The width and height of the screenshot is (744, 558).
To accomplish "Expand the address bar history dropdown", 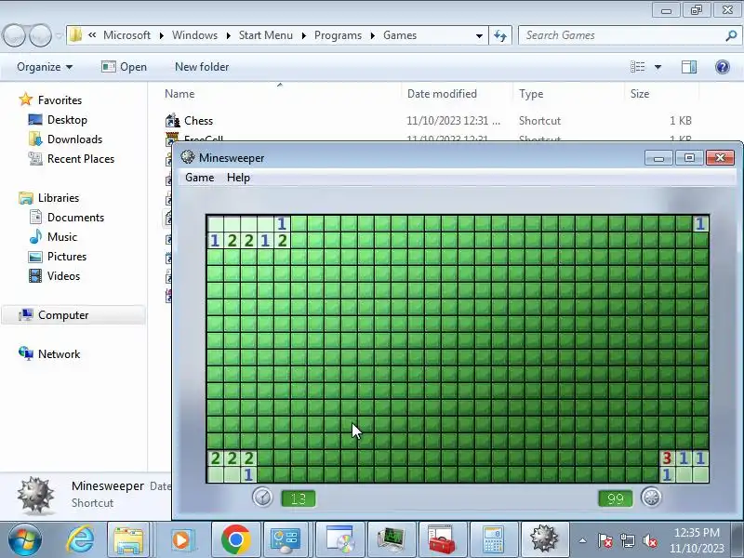I will coord(479,35).
